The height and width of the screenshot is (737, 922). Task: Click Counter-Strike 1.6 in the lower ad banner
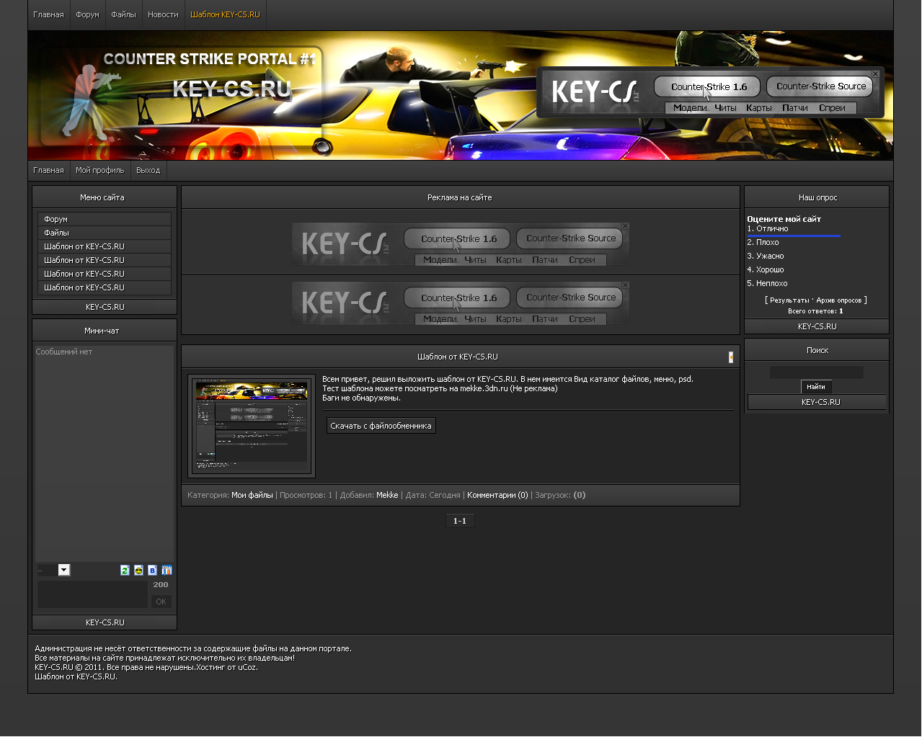pos(457,298)
